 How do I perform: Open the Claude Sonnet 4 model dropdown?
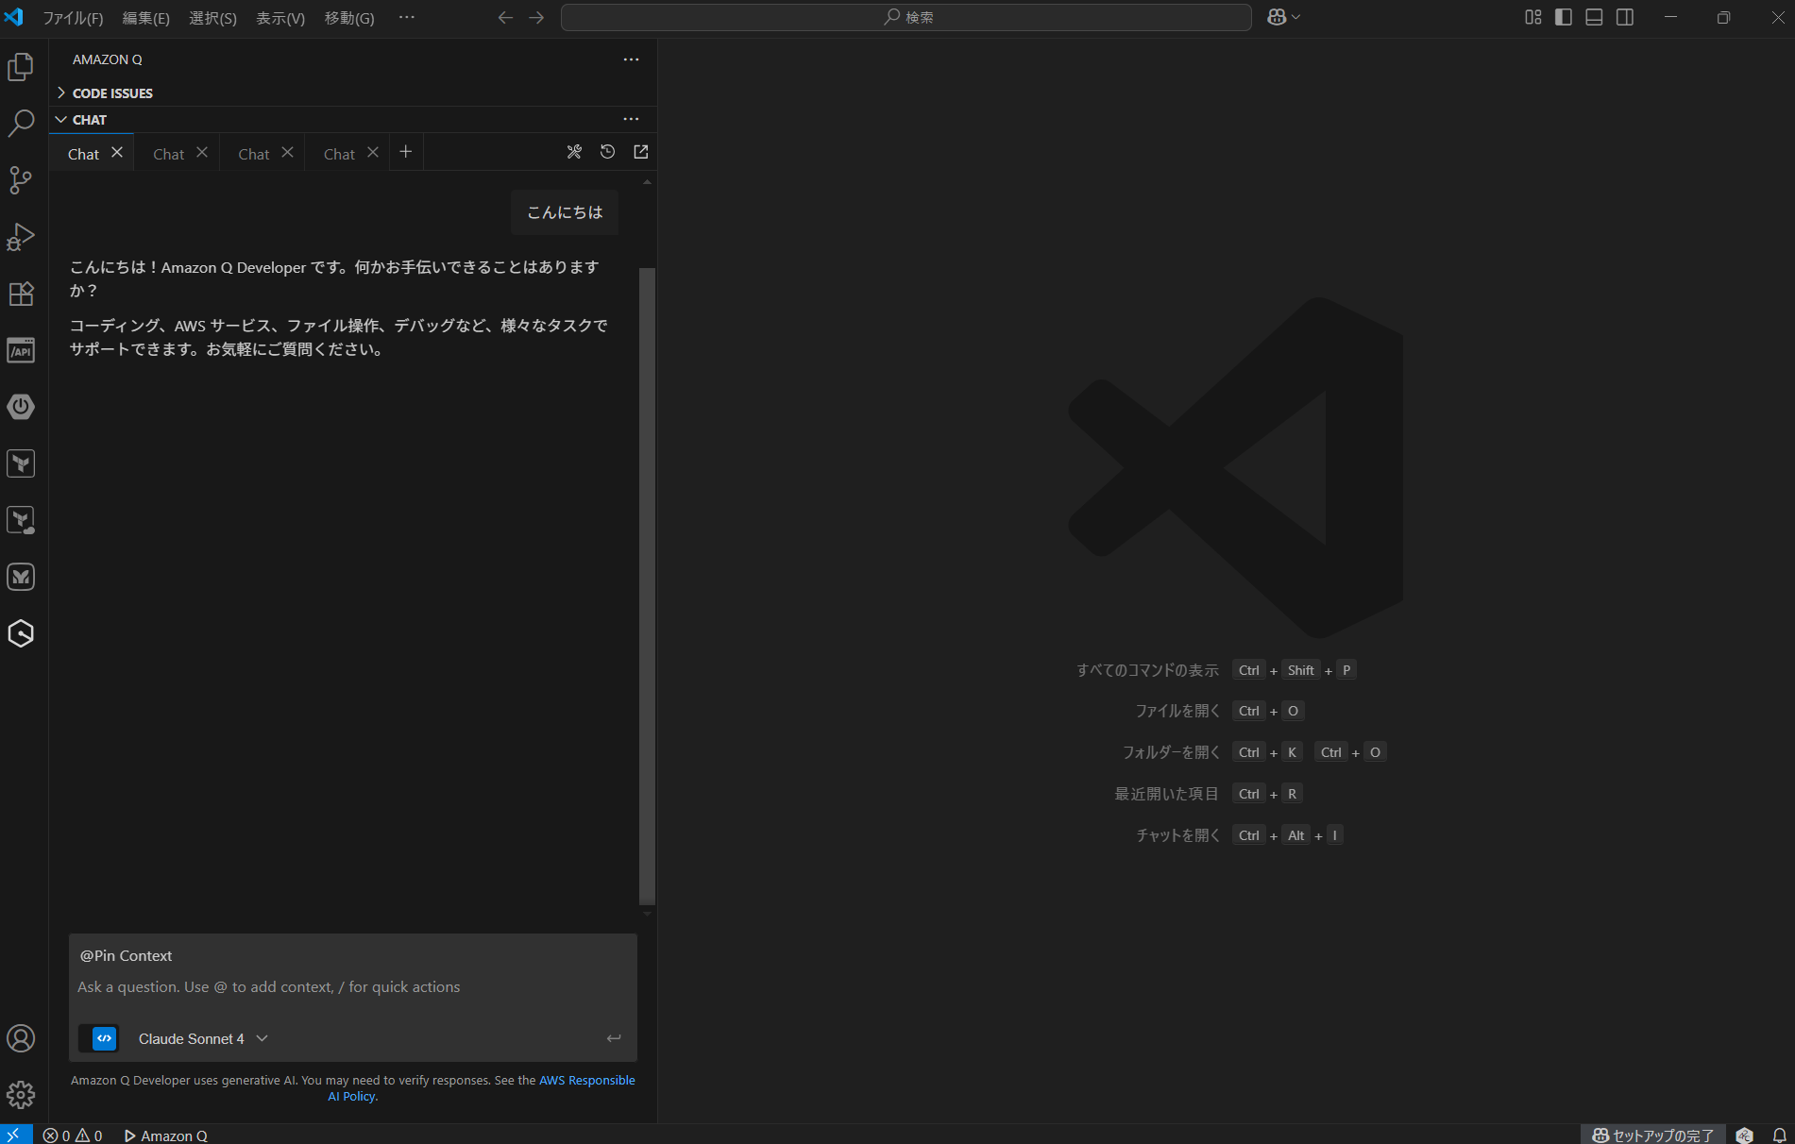pyautogui.click(x=203, y=1038)
